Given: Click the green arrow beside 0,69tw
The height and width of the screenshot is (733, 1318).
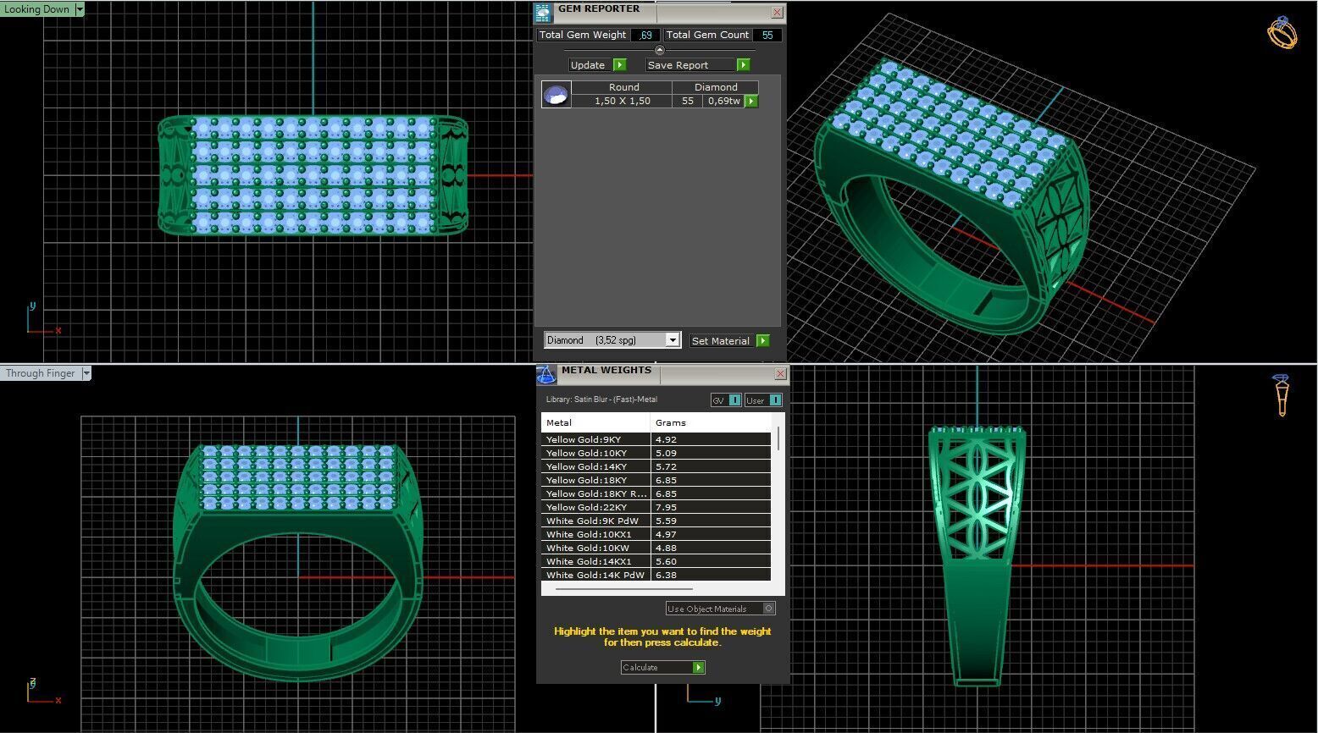Looking at the screenshot, I should [x=751, y=102].
